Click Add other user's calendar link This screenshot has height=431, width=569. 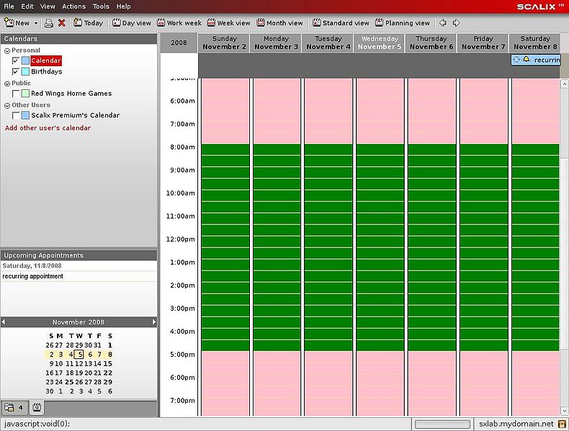coord(48,128)
